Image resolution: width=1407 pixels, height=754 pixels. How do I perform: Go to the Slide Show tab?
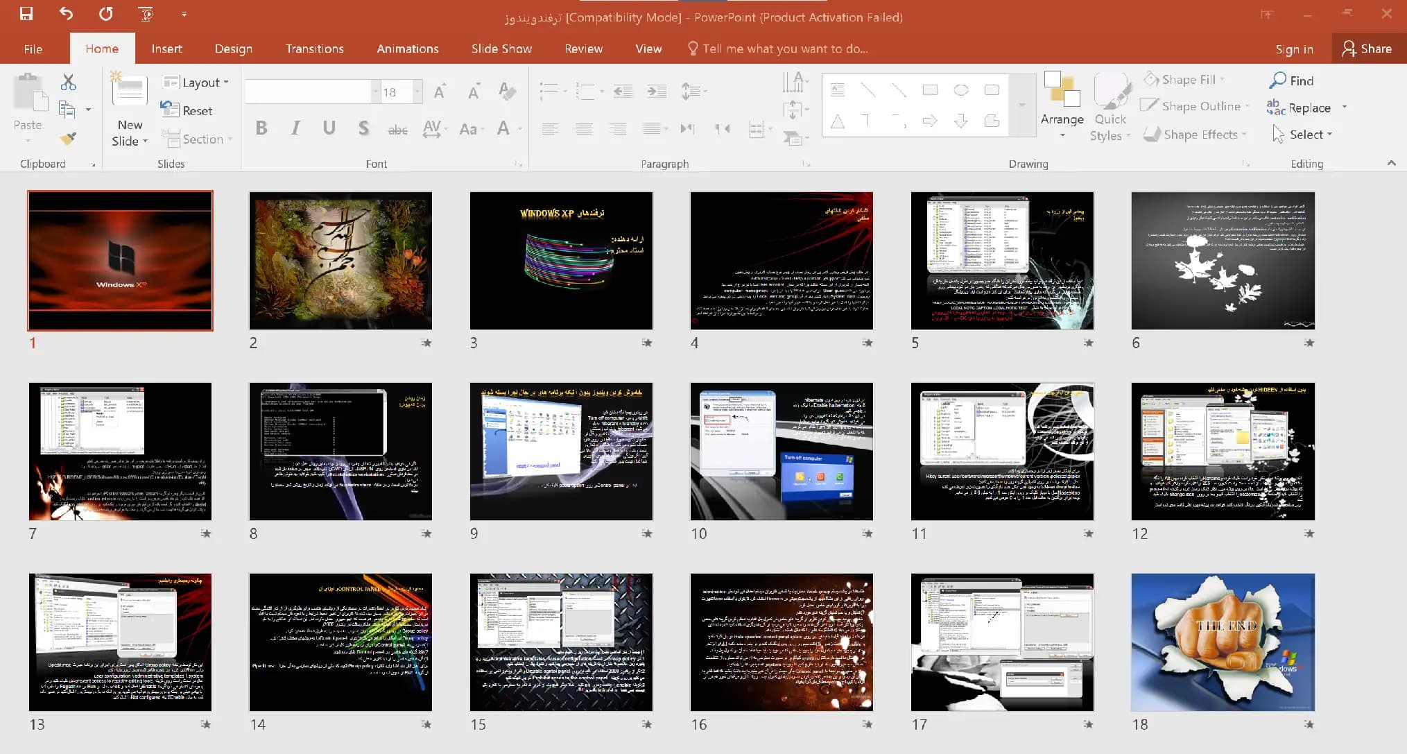coord(501,49)
